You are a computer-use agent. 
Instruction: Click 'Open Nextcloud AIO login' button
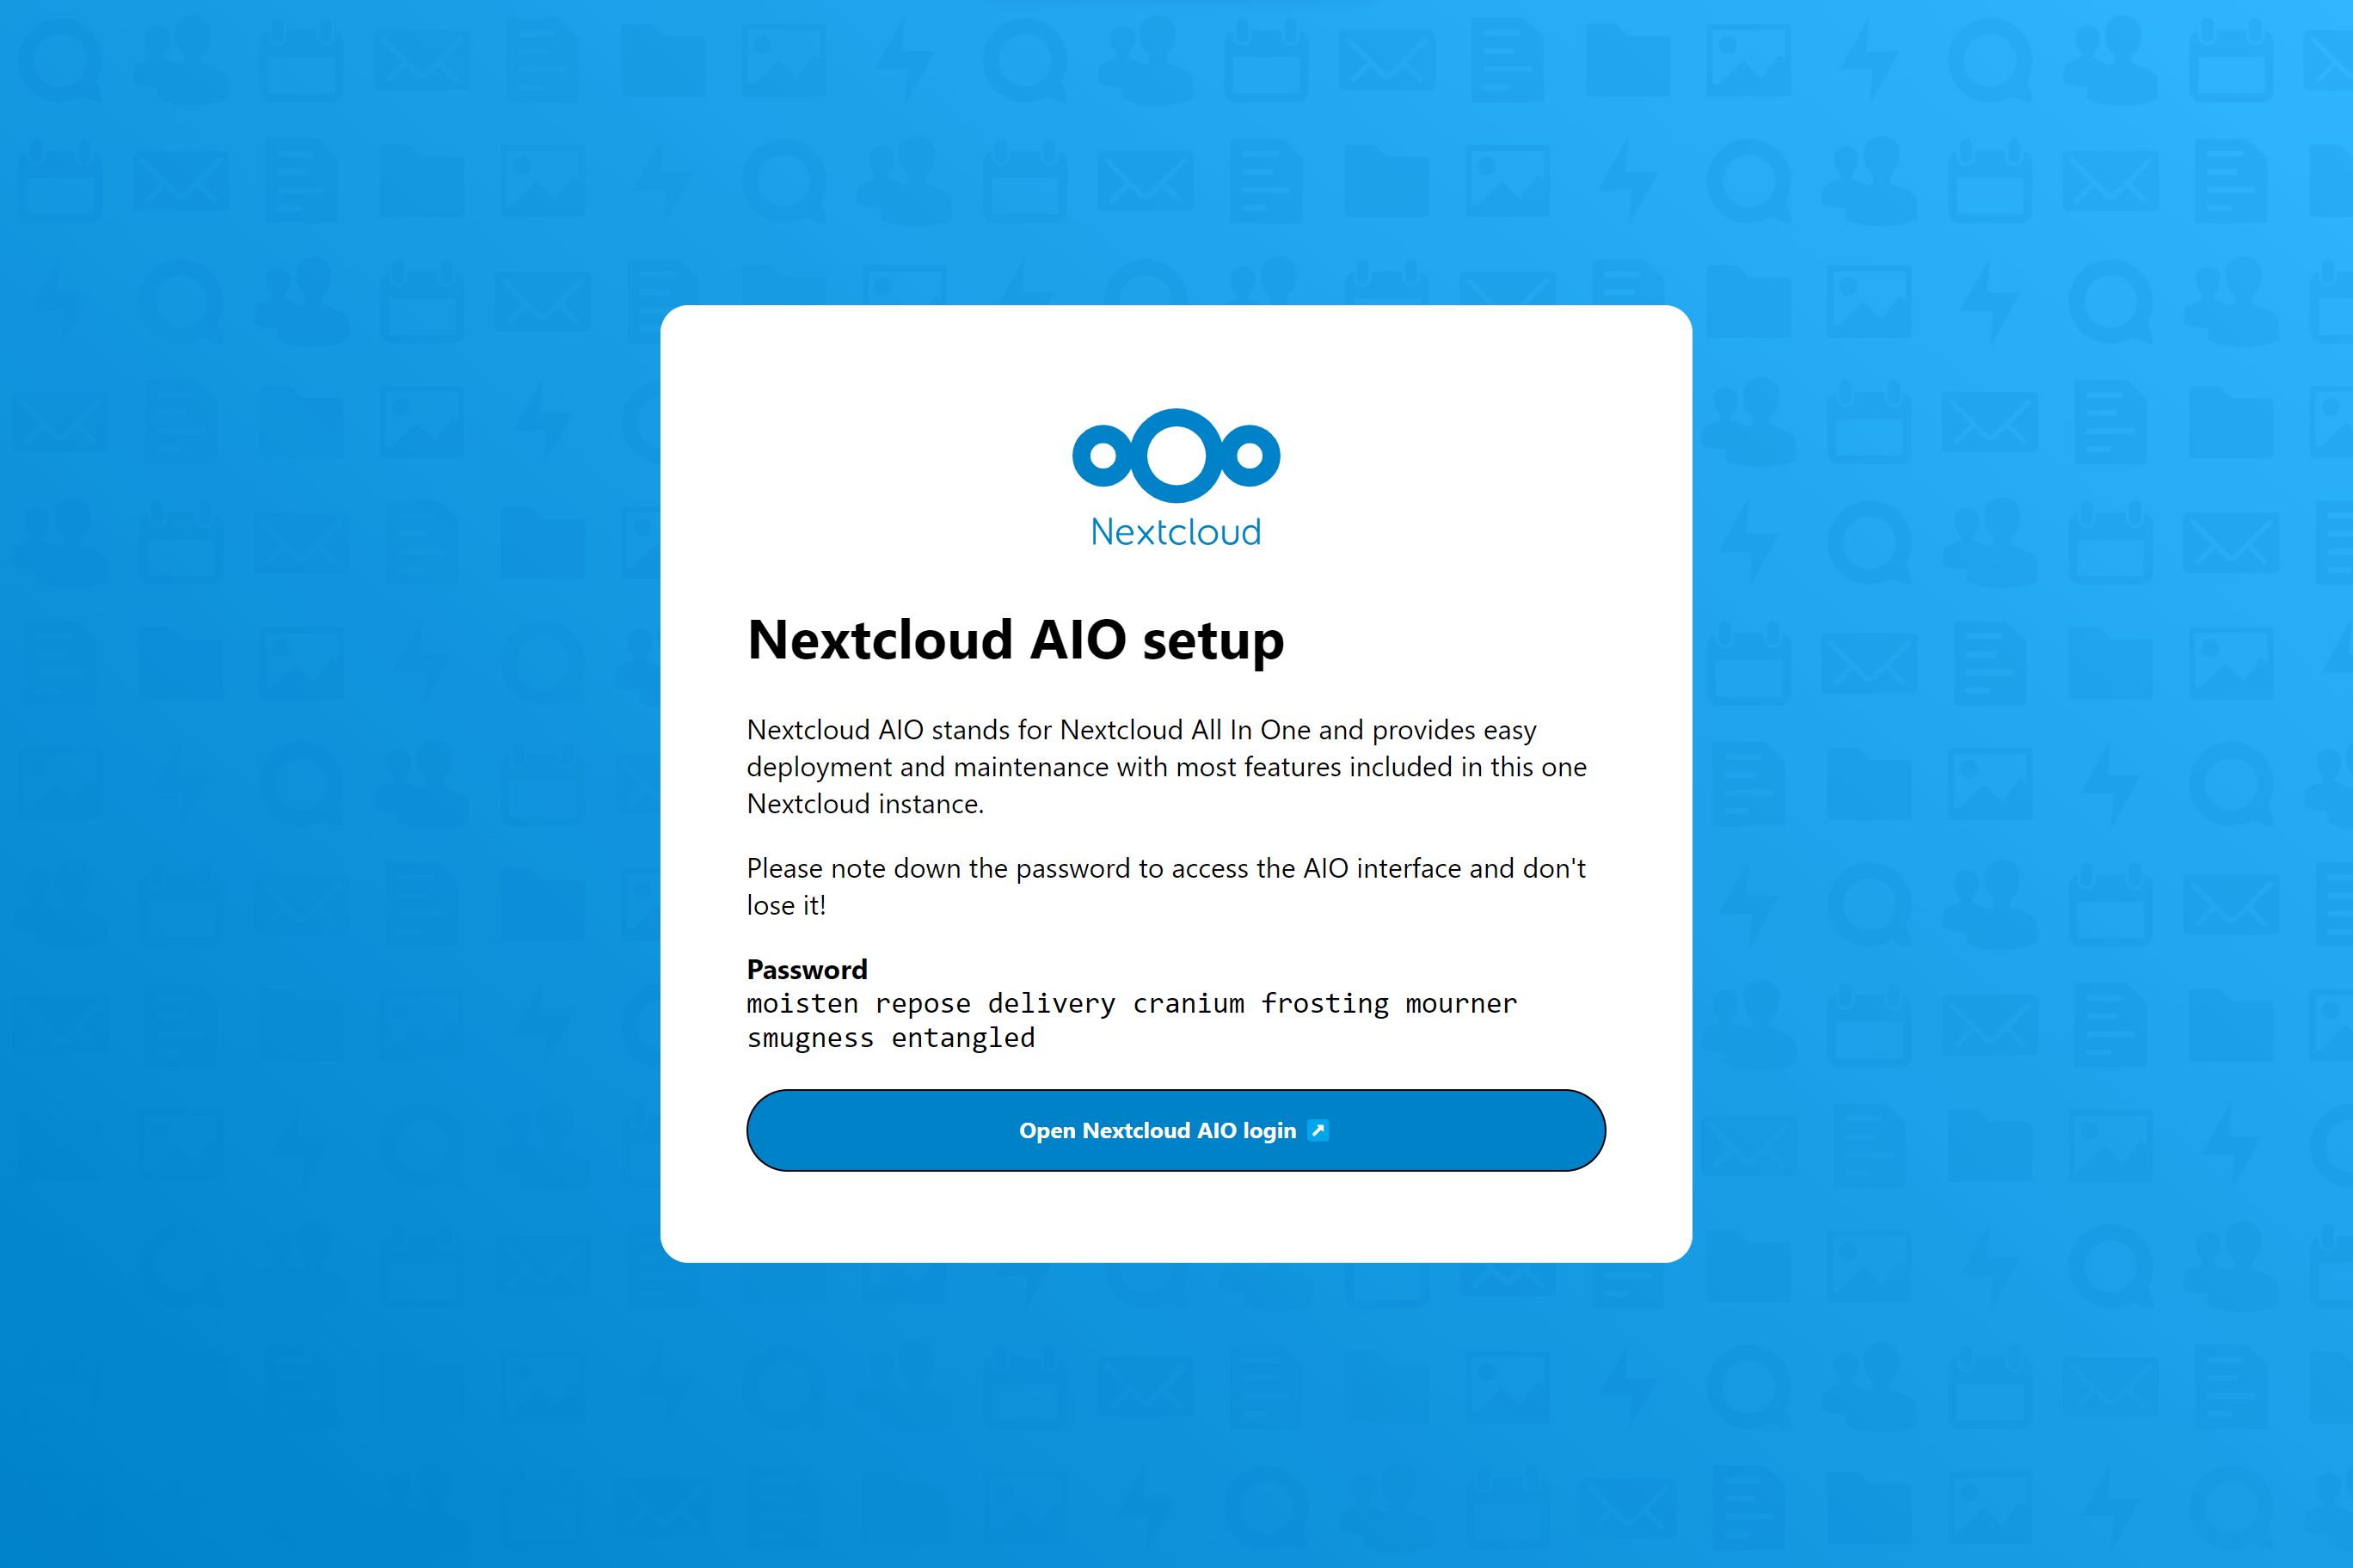[x=1175, y=1129]
